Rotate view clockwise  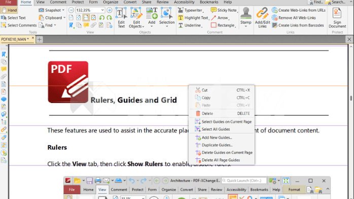pos(109,18)
